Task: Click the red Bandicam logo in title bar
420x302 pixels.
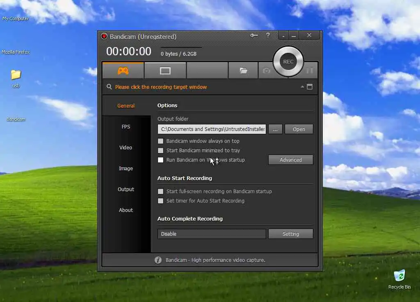Action: pyautogui.click(x=104, y=36)
